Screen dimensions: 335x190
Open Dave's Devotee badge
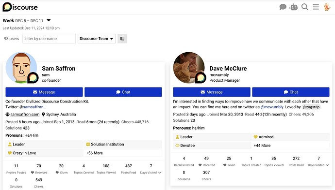click(212, 146)
